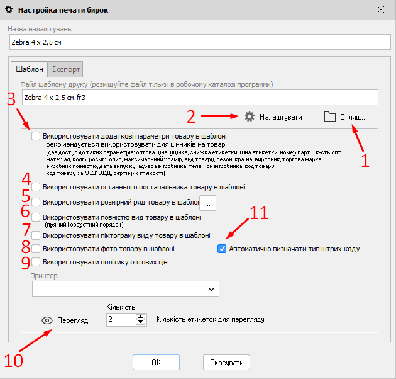The height and width of the screenshot is (379, 396).
Task: Enable product type pictogram in template
Action: click(x=36, y=235)
